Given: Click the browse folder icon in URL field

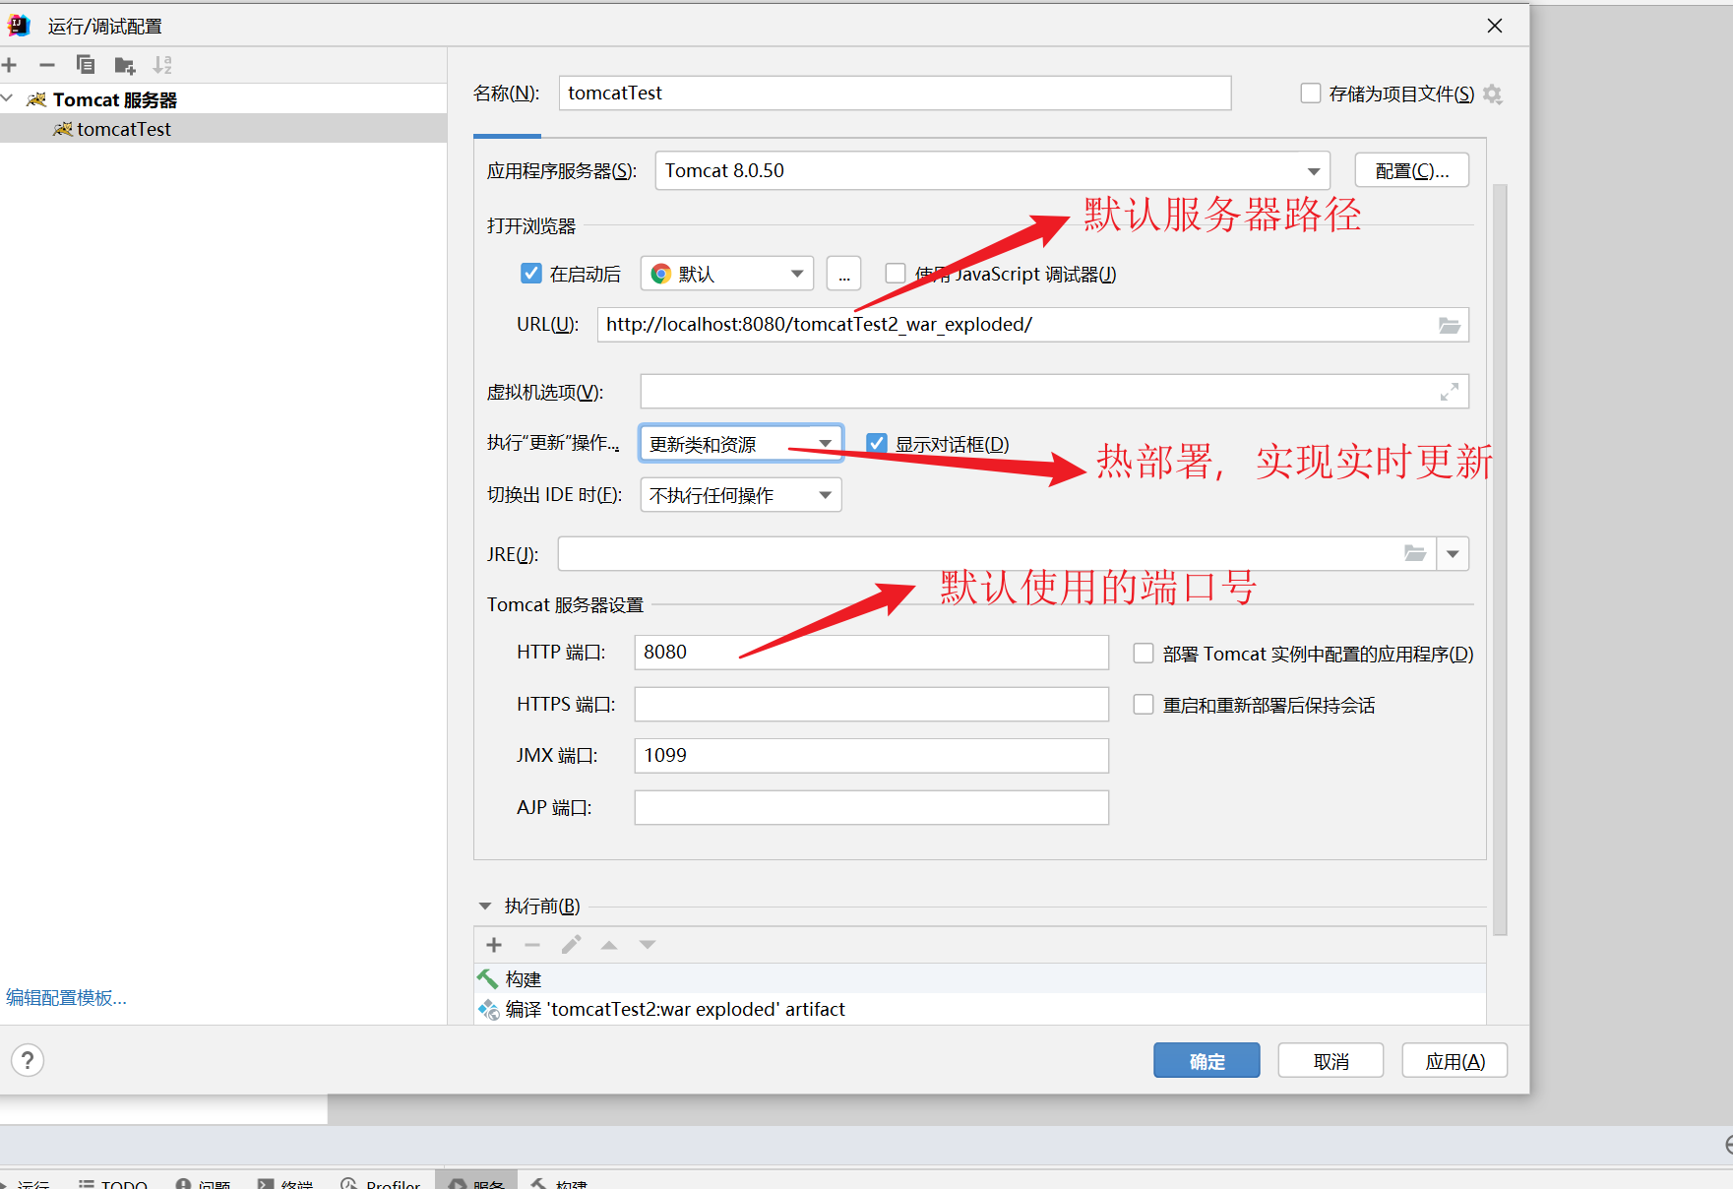Looking at the screenshot, I should click(1450, 325).
